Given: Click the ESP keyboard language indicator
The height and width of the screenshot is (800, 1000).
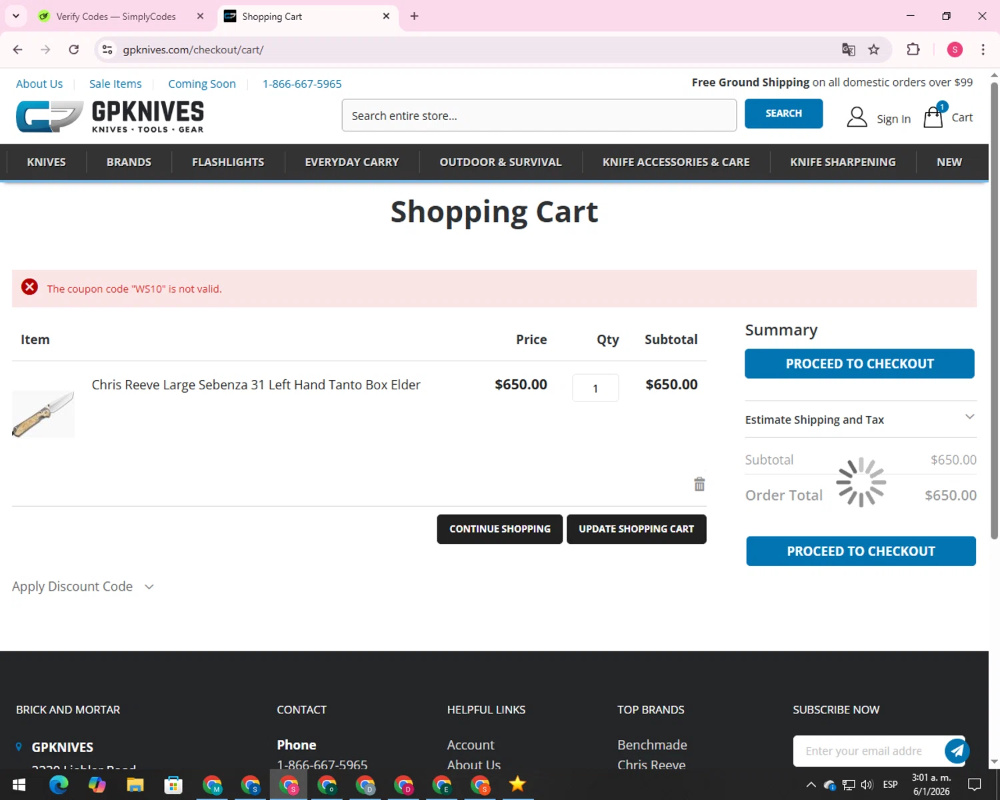Looking at the screenshot, I should pos(890,785).
